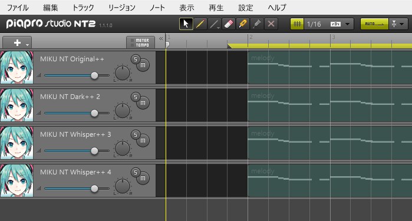Select the gray pen nib tool
The image size is (412, 221).
point(257,24)
